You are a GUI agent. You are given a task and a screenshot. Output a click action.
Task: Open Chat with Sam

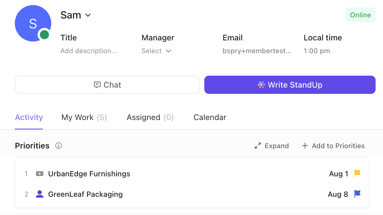[x=107, y=84]
